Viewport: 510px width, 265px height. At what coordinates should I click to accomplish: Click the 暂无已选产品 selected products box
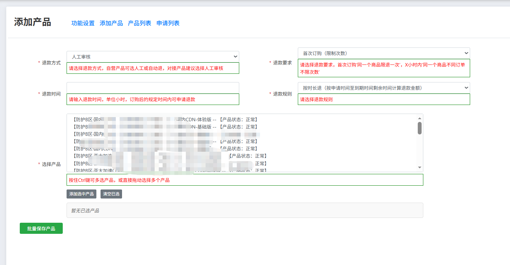(x=244, y=210)
